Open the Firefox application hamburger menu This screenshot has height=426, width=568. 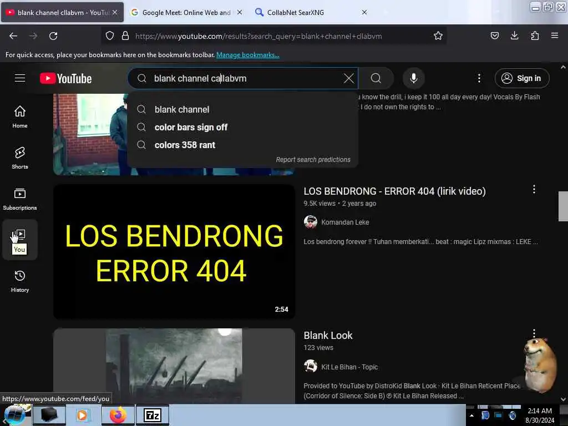click(x=555, y=35)
